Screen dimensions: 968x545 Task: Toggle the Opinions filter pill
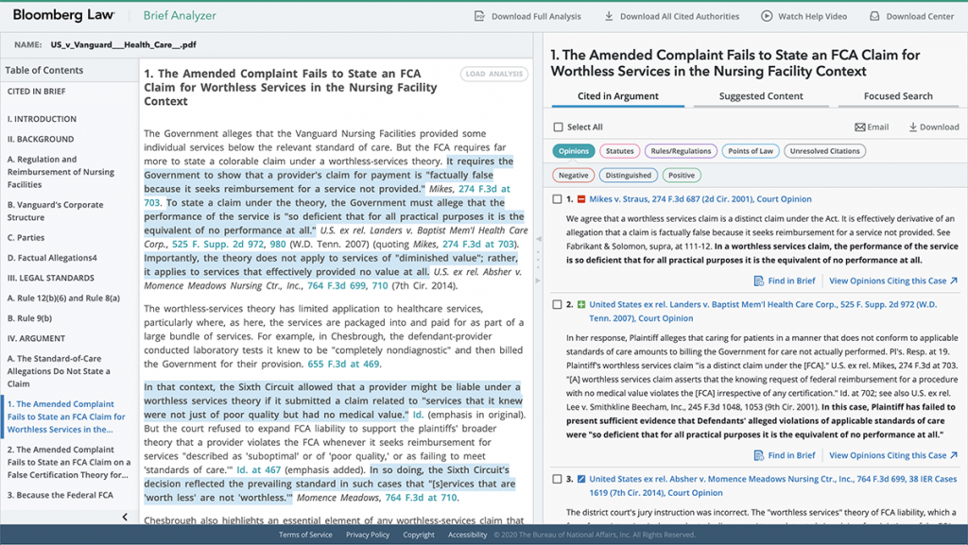tap(574, 151)
